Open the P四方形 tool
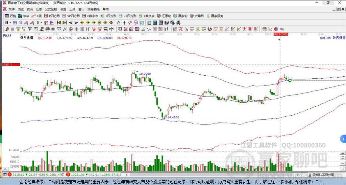Screen dimensions: 346x185 click(x=52, y=16)
